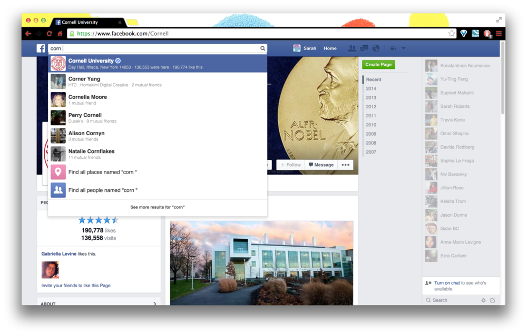
Task: Click the star rating
Action: coord(99,220)
